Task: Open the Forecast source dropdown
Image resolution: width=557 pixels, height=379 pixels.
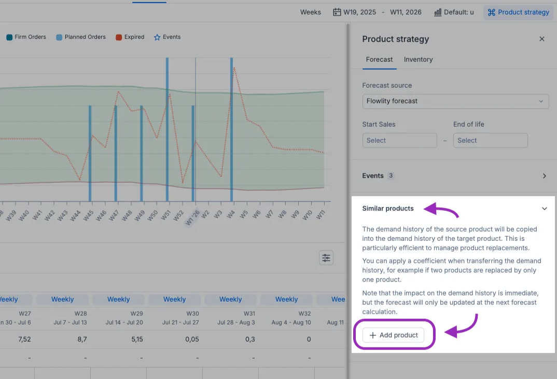Action: pos(455,101)
